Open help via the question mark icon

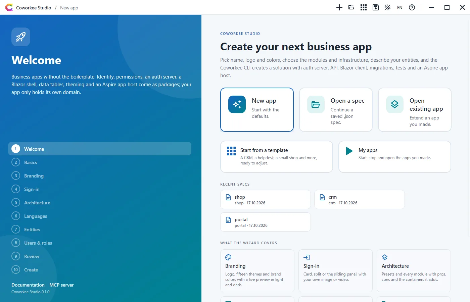[412, 7]
